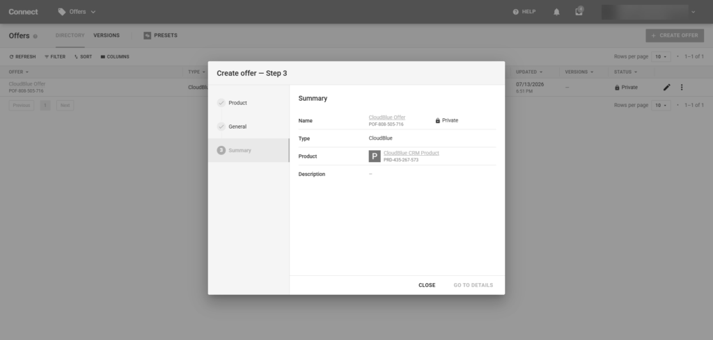
Task: Refresh the offers list
Action: 22,57
